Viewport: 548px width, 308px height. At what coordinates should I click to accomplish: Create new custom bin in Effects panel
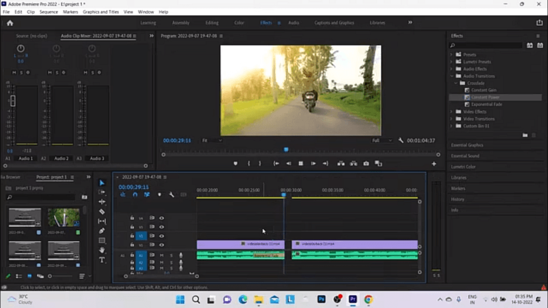[x=525, y=135]
